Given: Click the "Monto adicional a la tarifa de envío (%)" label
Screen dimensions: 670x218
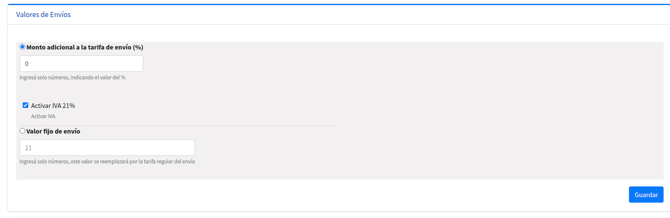Looking at the screenshot, I should 85,47.
